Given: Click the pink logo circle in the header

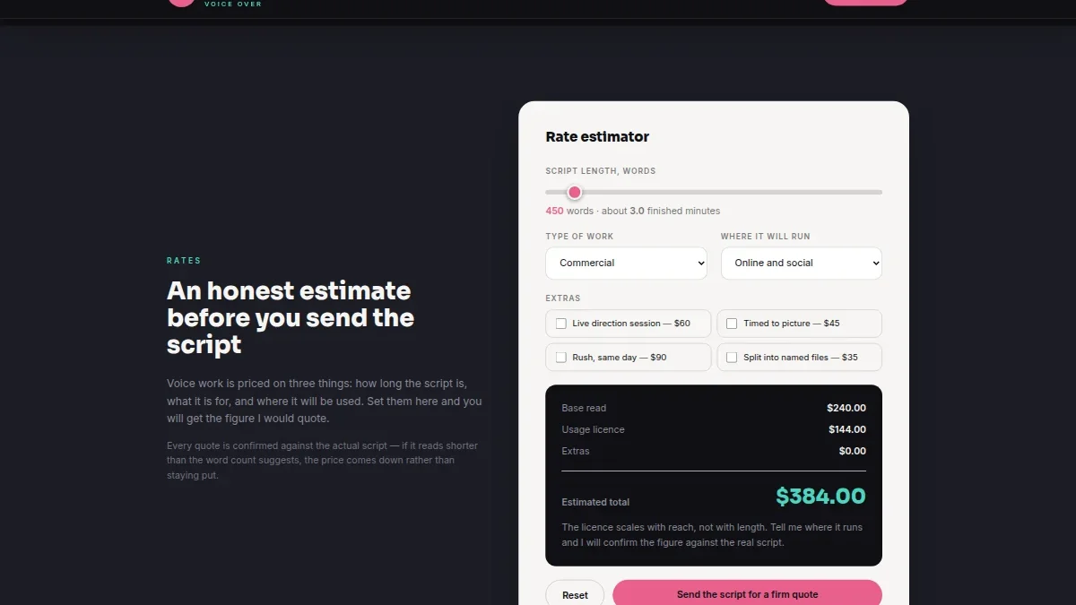Looking at the screenshot, I should tap(181, 3).
